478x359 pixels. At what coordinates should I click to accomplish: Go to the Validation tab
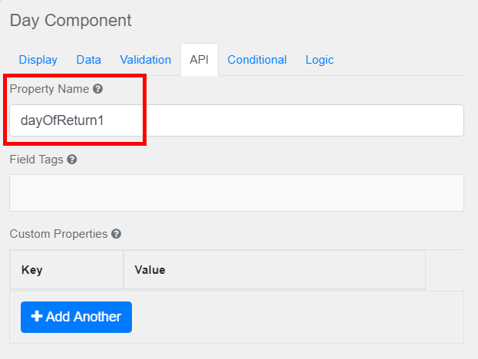pos(146,60)
